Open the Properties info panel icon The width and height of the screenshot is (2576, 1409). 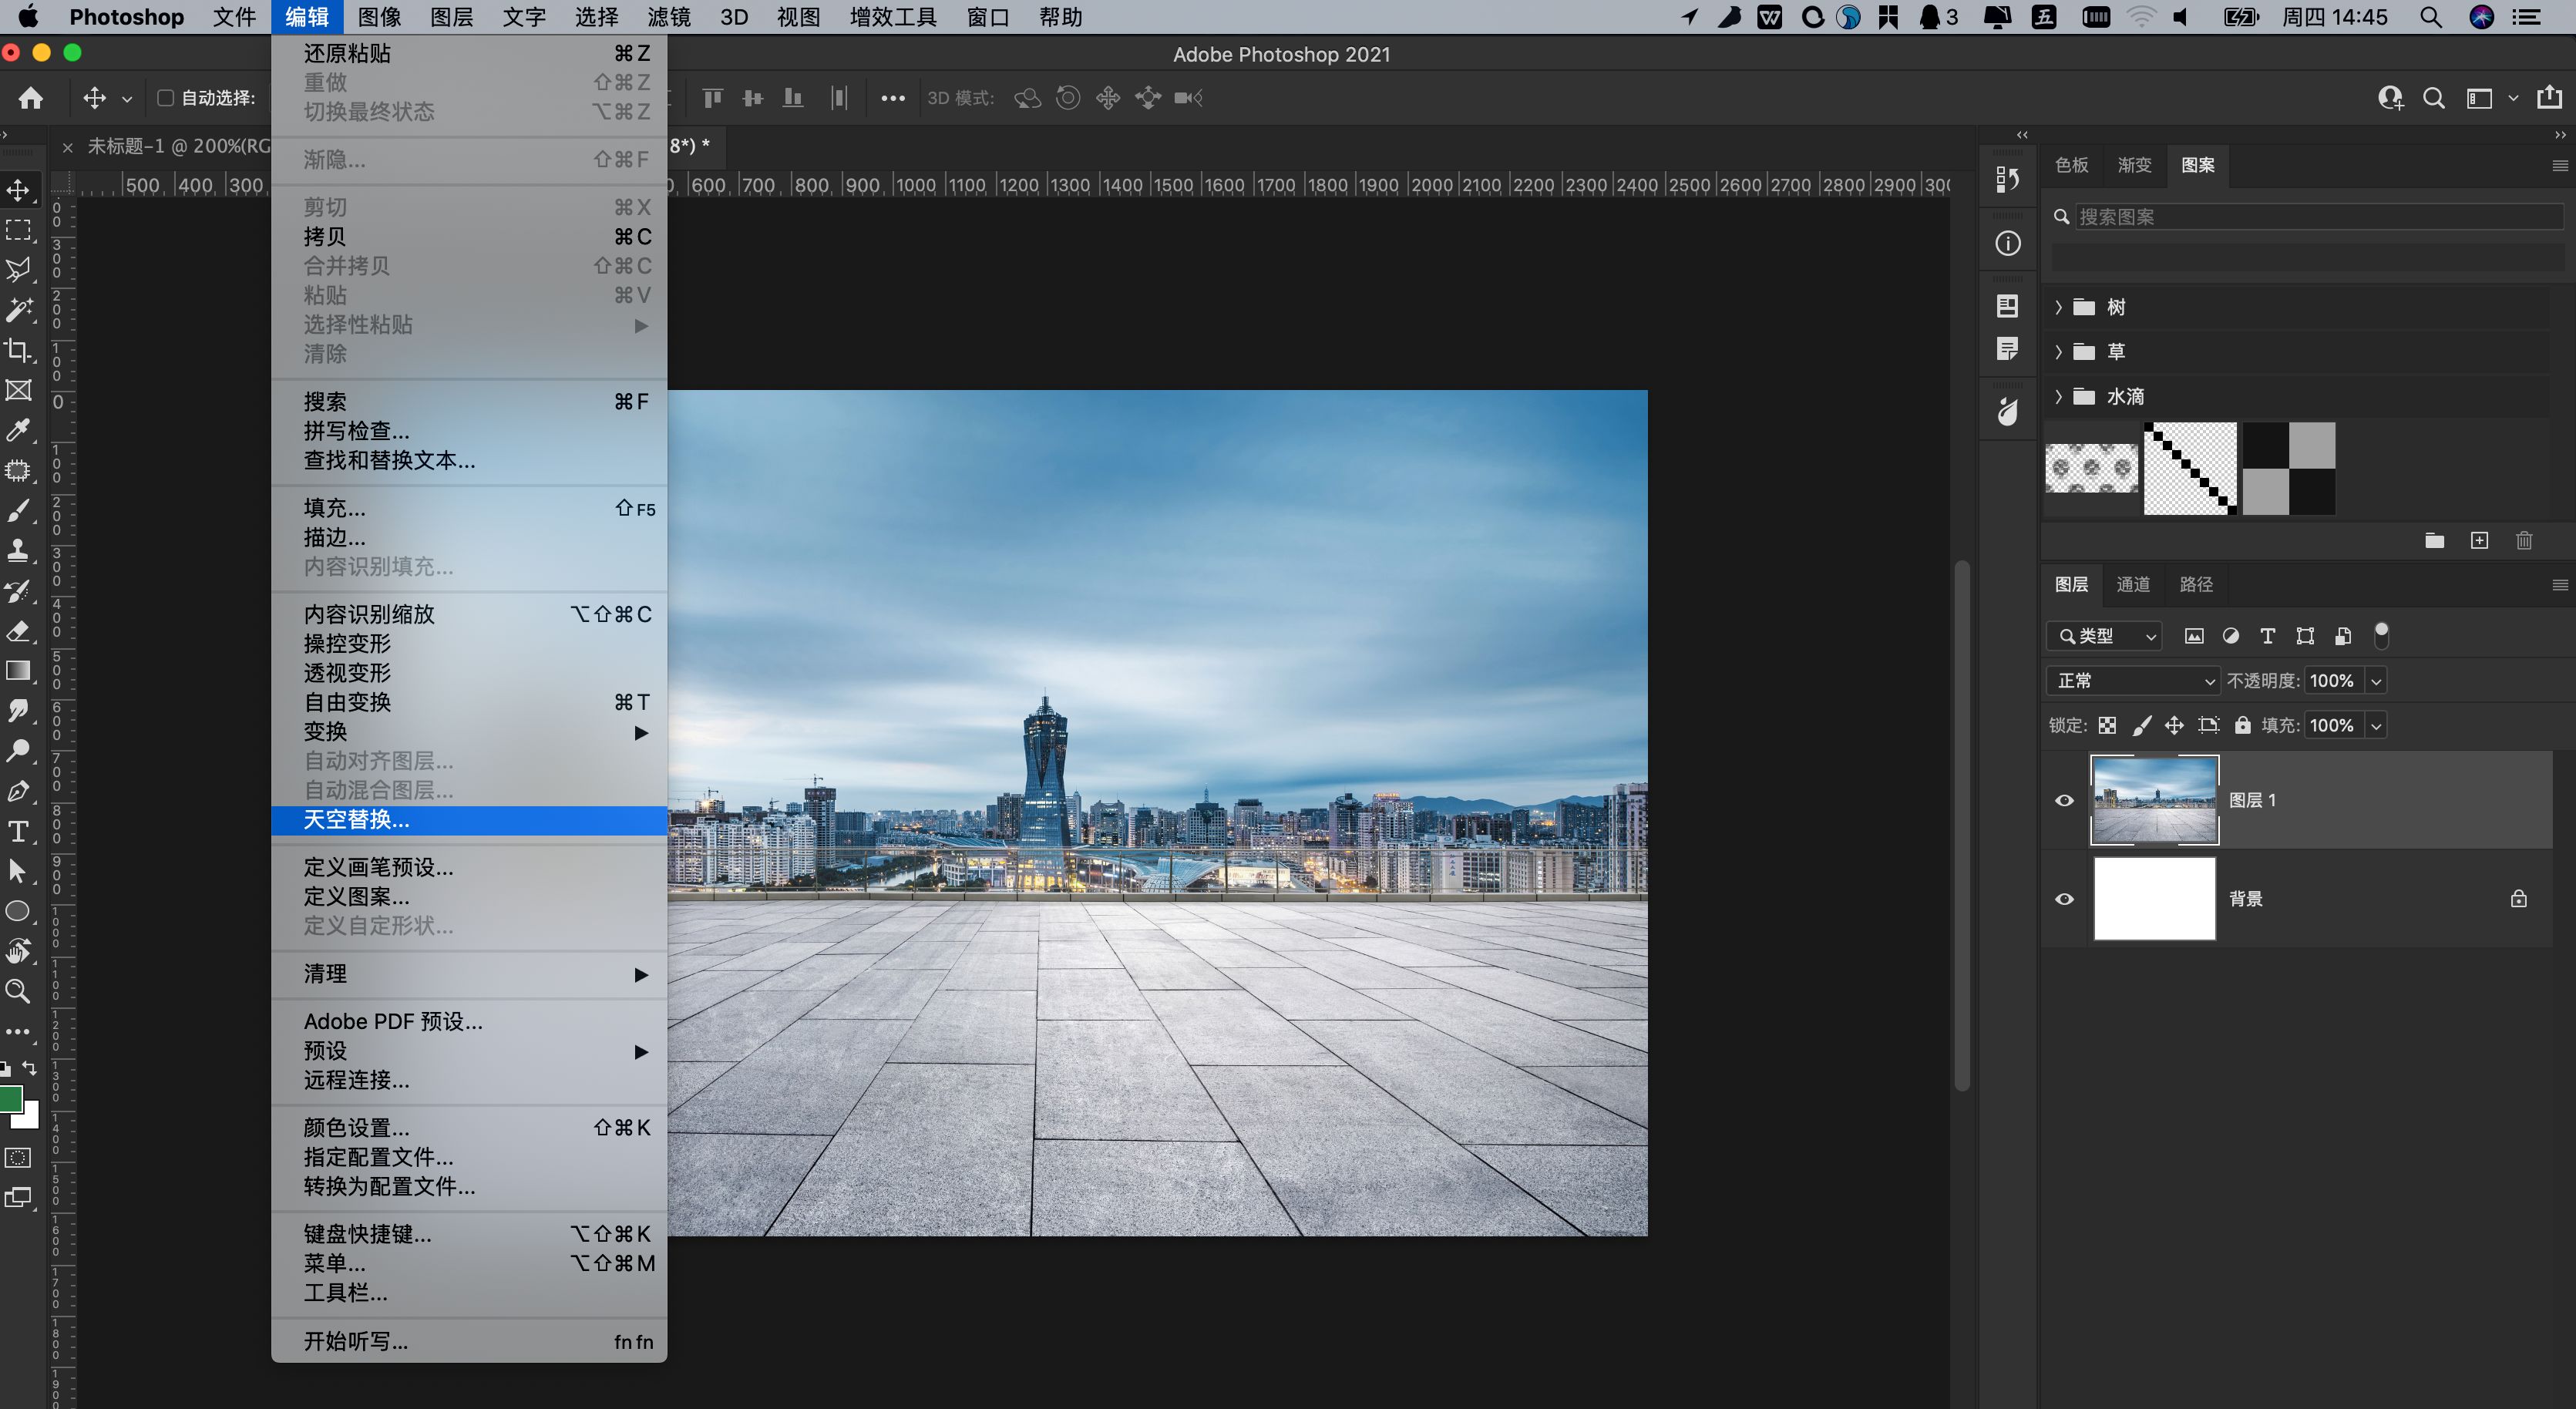point(2007,243)
